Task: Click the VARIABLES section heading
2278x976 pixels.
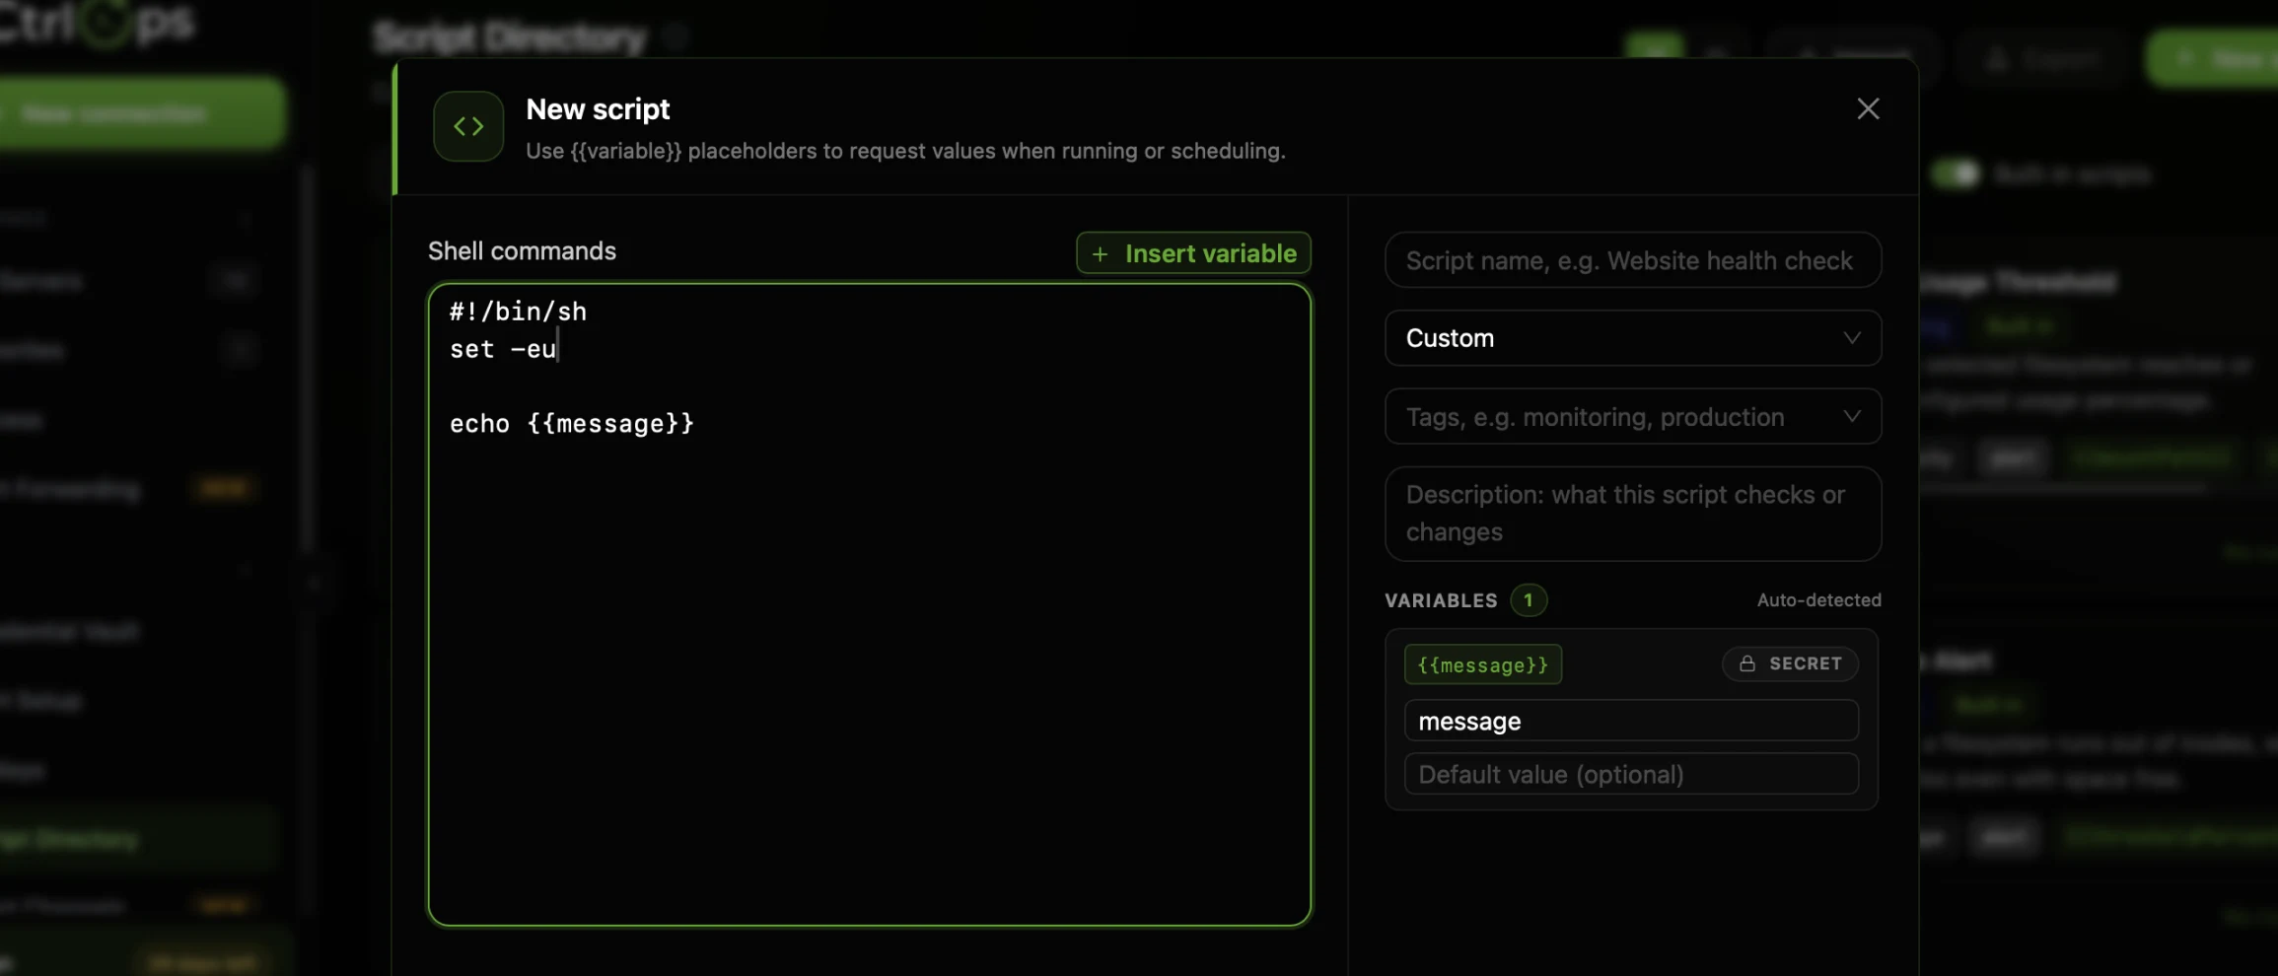Action: [x=1441, y=600]
